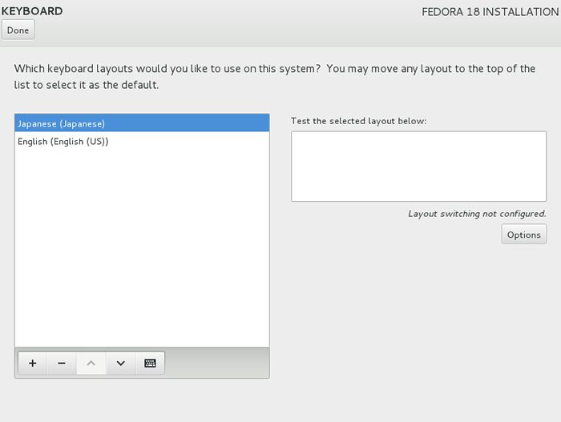Select the Japanese (Japanese) layout
This screenshot has width=561, height=422.
pyautogui.click(x=142, y=123)
